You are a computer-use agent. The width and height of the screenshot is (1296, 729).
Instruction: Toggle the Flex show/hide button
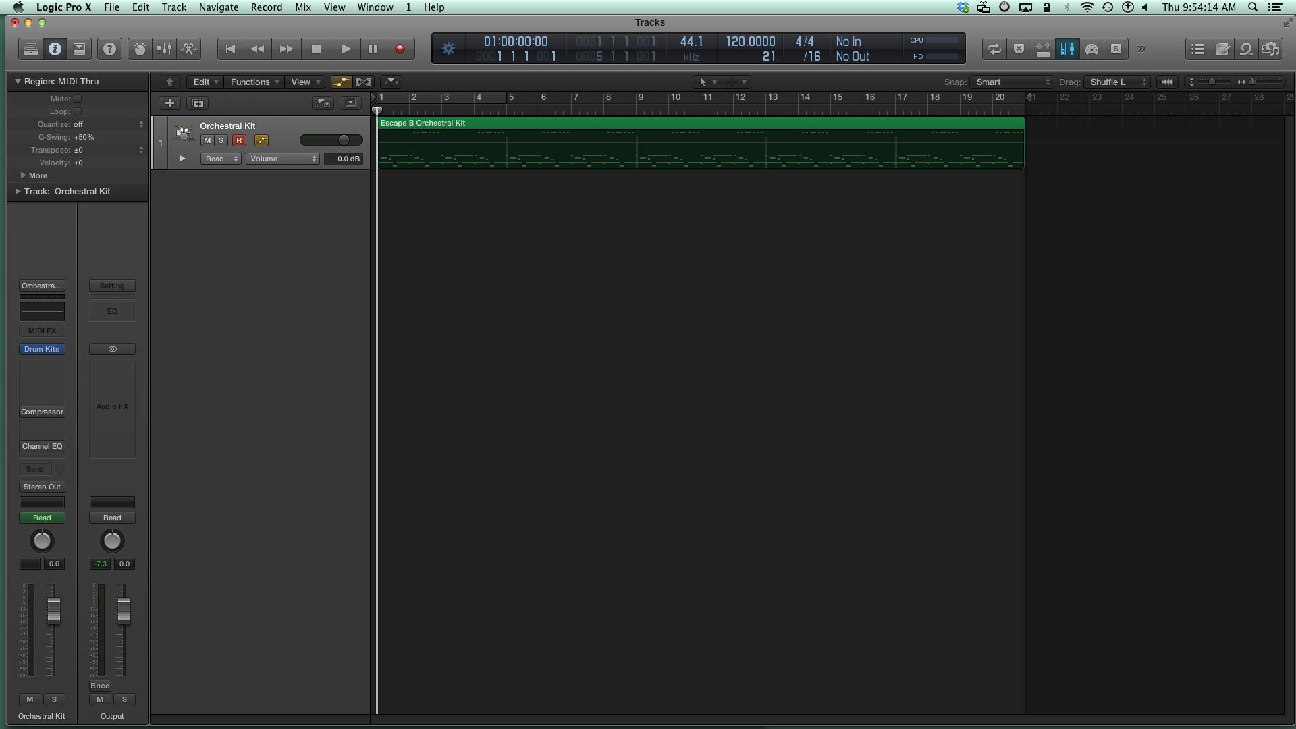pos(363,82)
